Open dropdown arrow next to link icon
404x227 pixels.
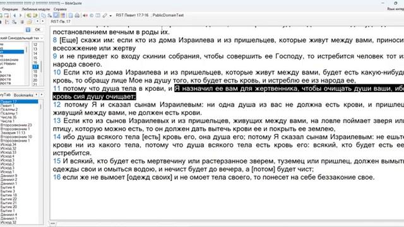110,16
